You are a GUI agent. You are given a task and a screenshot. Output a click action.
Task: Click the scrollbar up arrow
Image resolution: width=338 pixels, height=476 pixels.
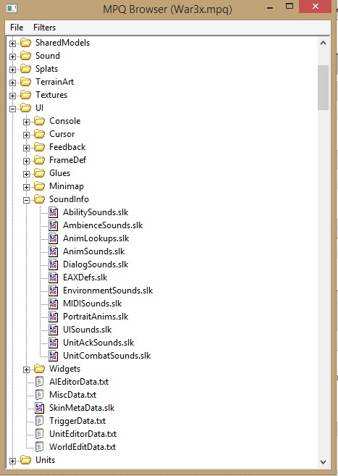(323, 43)
